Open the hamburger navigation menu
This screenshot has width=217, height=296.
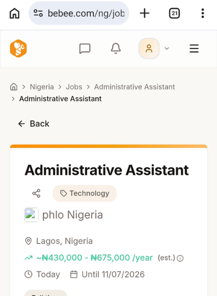194,49
